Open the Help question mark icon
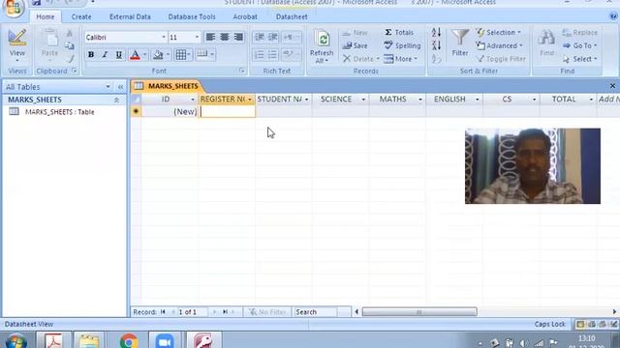The width and height of the screenshot is (620, 348). tap(613, 16)
